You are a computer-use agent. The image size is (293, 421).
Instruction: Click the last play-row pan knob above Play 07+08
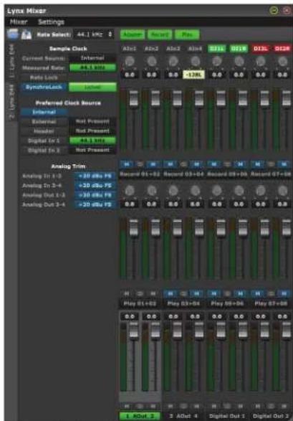click(282, 191)
